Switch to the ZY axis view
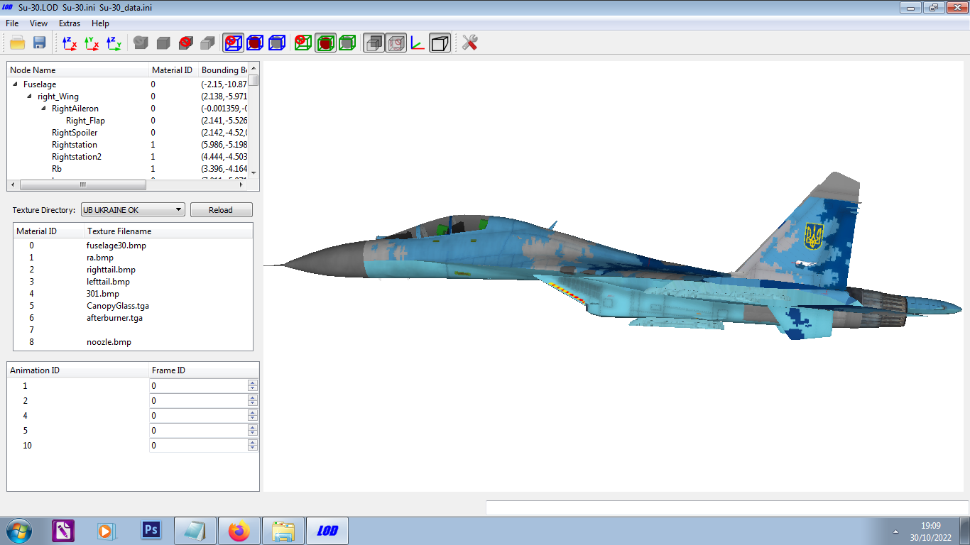This screenshot has width=970, height=545. click(x=114, y=43)
